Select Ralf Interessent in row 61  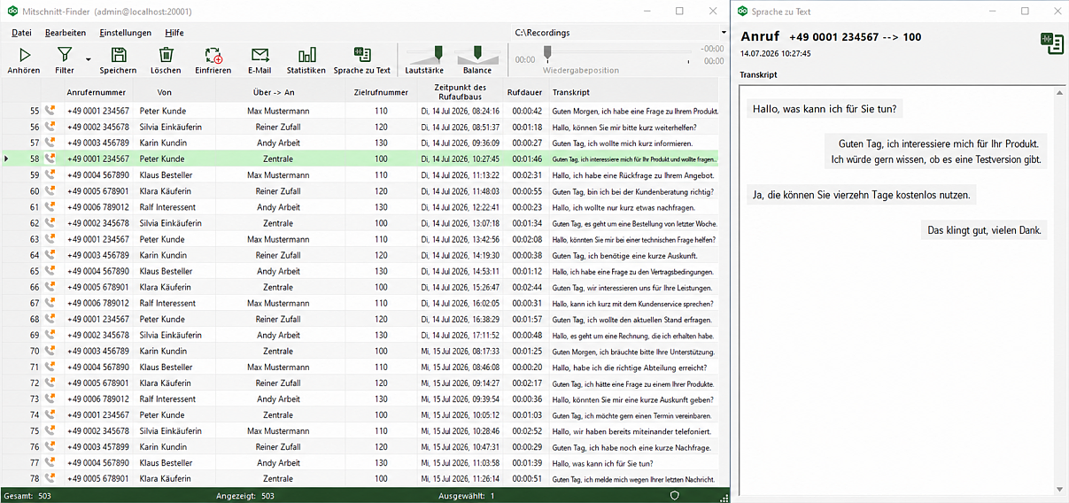167,207
